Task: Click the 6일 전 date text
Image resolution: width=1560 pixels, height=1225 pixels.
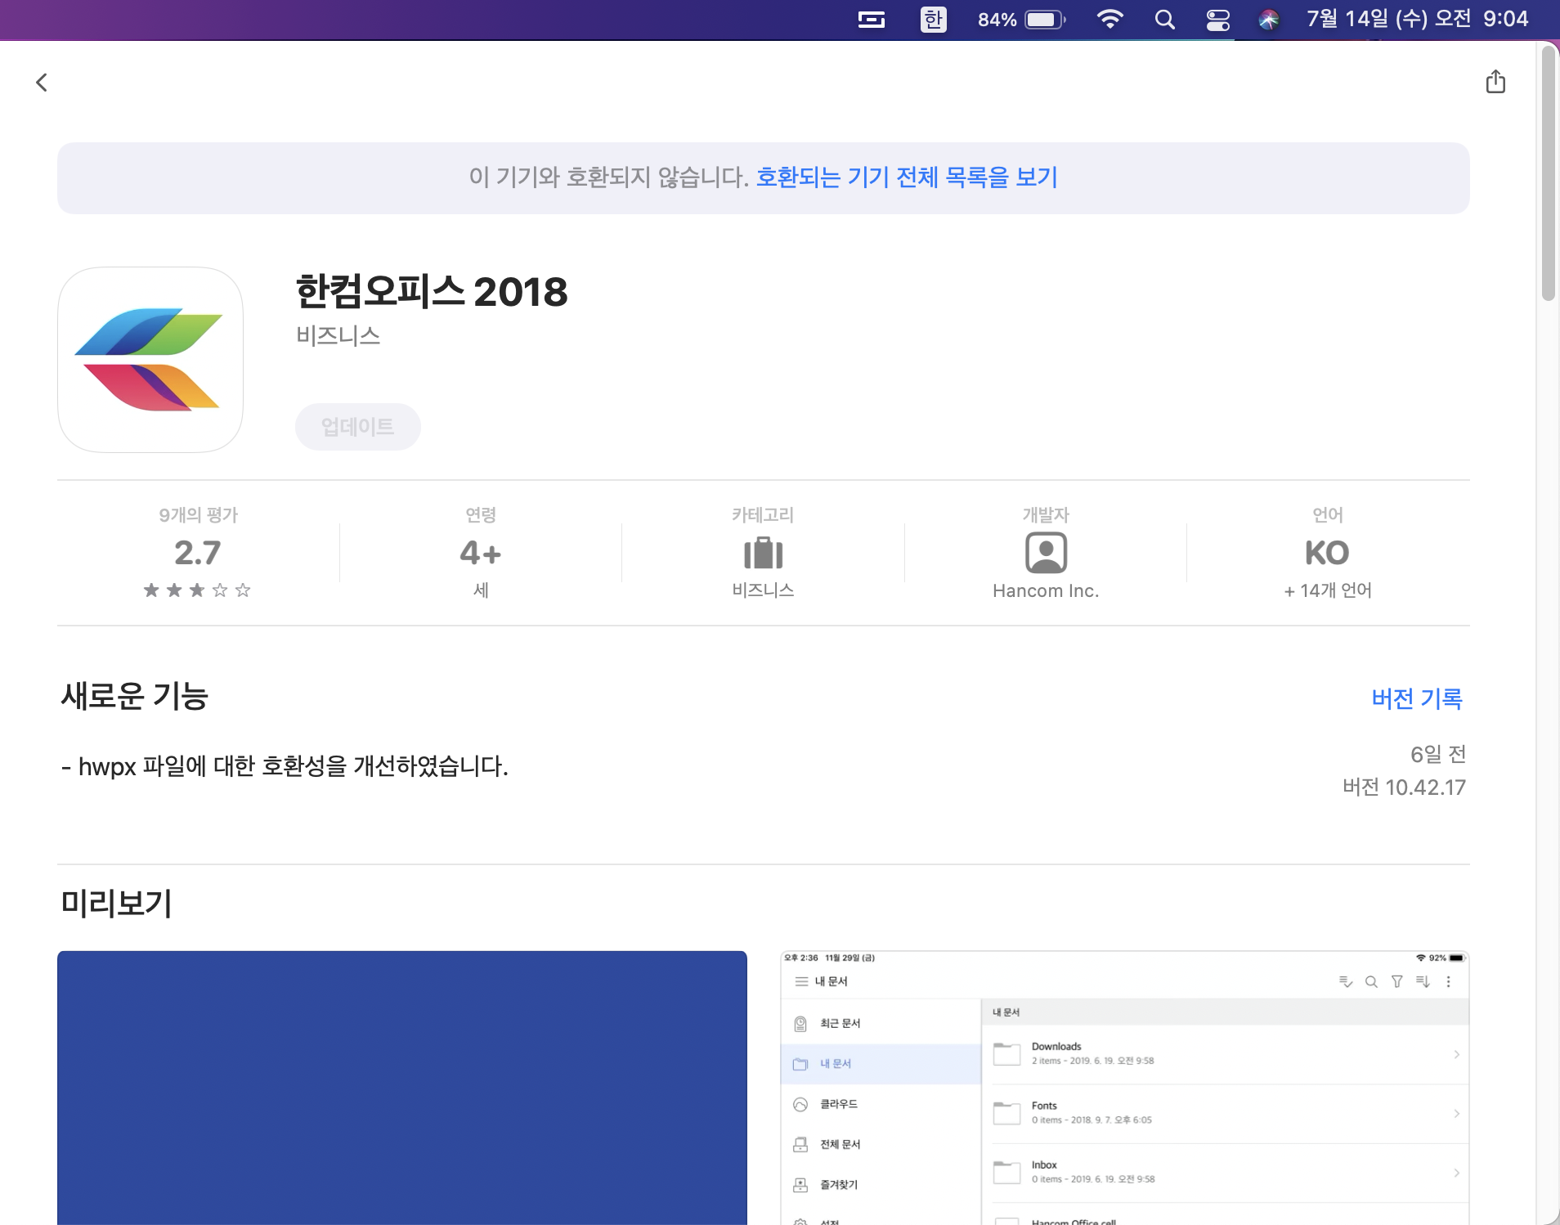Action: click(x=1438, y=754)
